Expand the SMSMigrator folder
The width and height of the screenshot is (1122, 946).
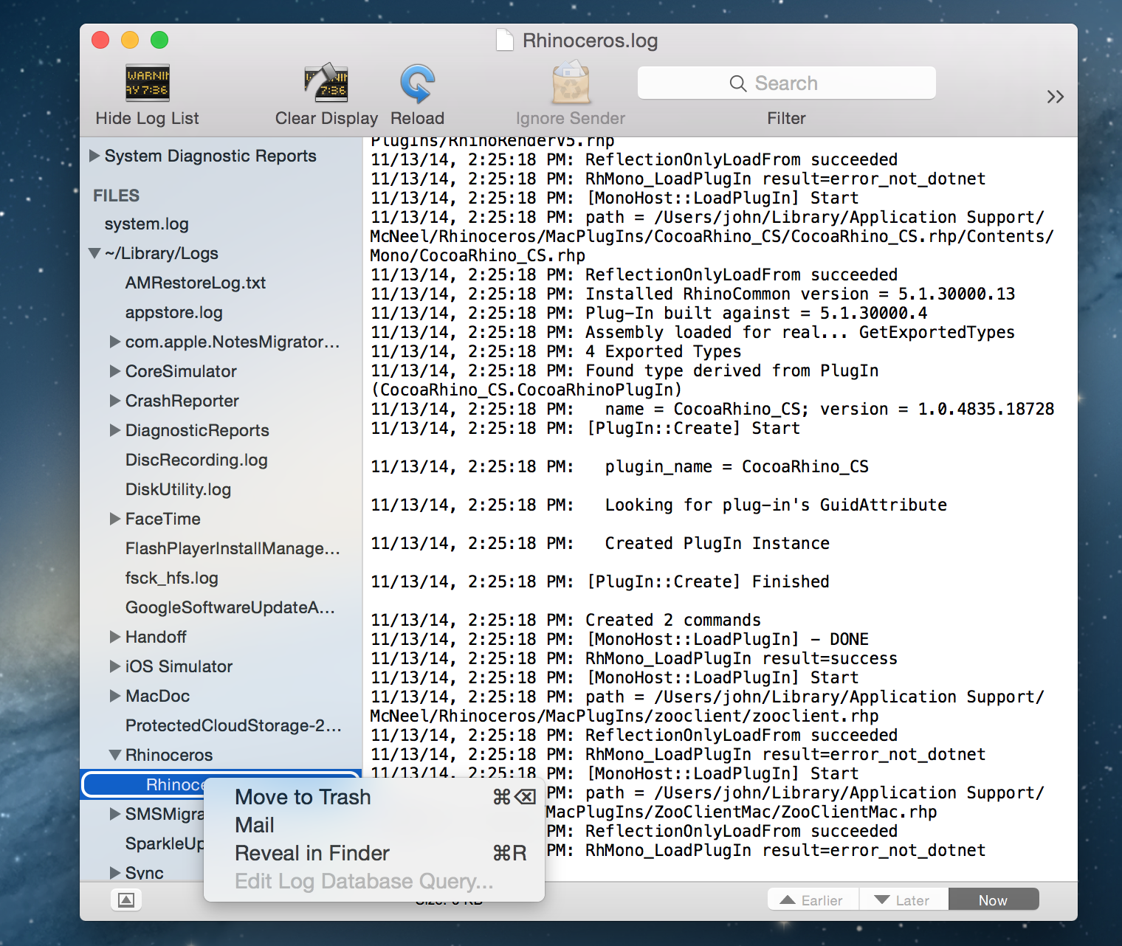pyautogui.click(x=115, y=814)
